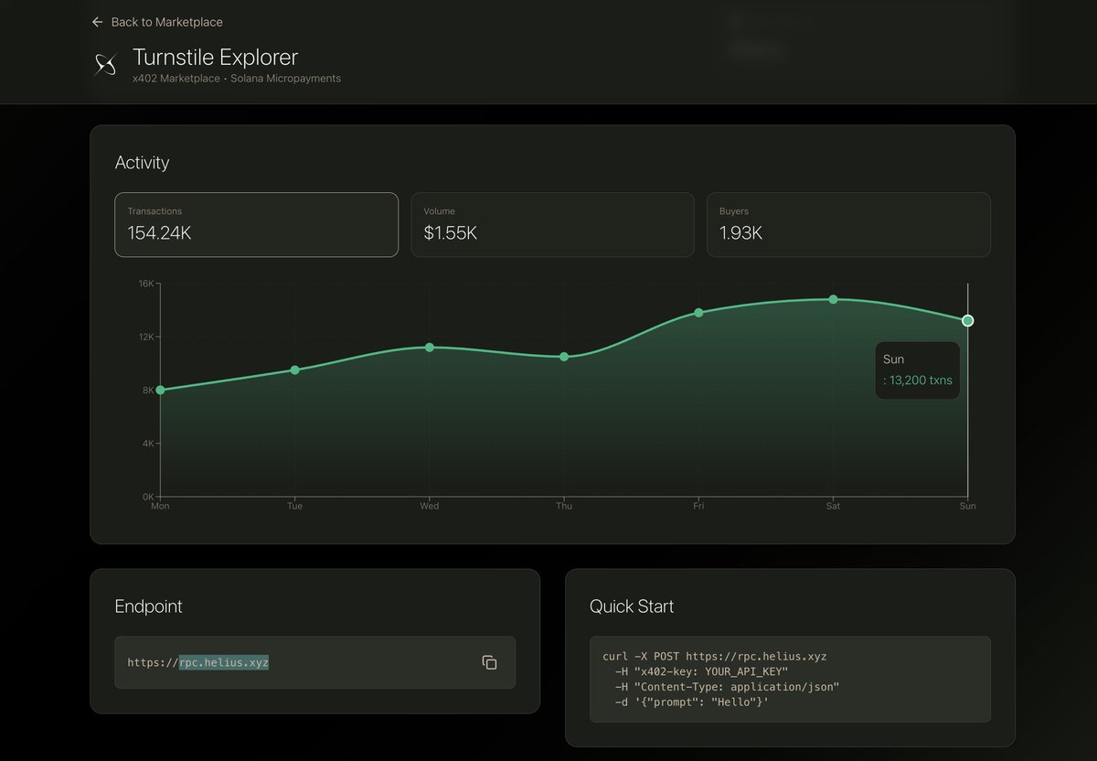Click the Monday data point on chart
1097x761 pixels.
[x=161, y=390]
